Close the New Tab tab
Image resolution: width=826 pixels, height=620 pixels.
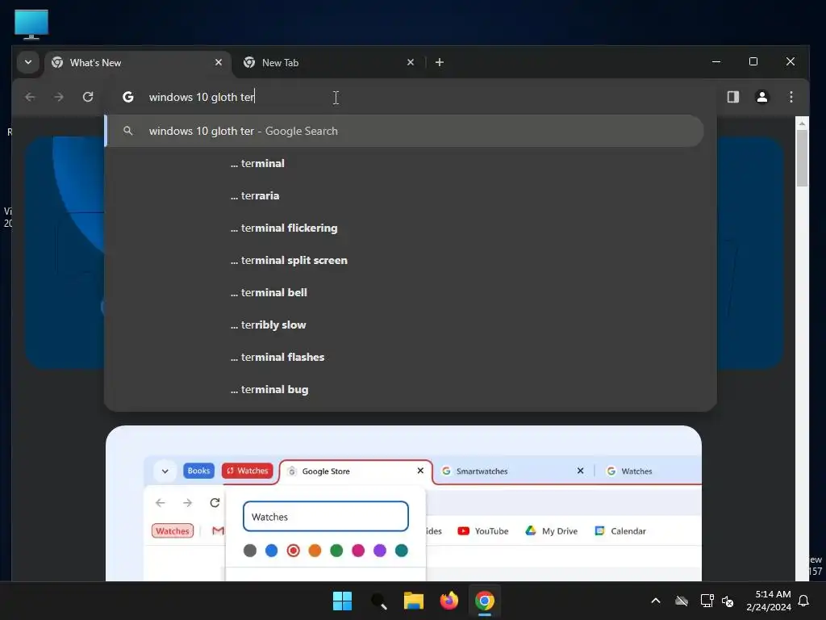(411, 62)
